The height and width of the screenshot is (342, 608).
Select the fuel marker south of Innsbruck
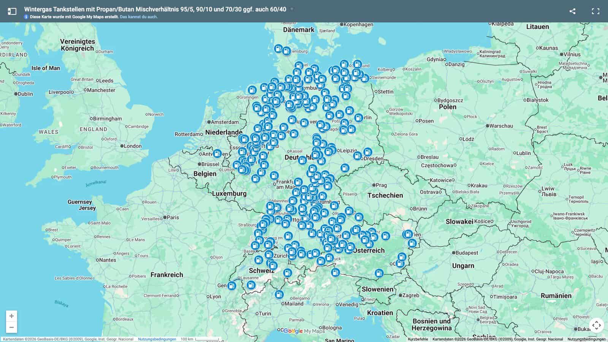point(335,272)
